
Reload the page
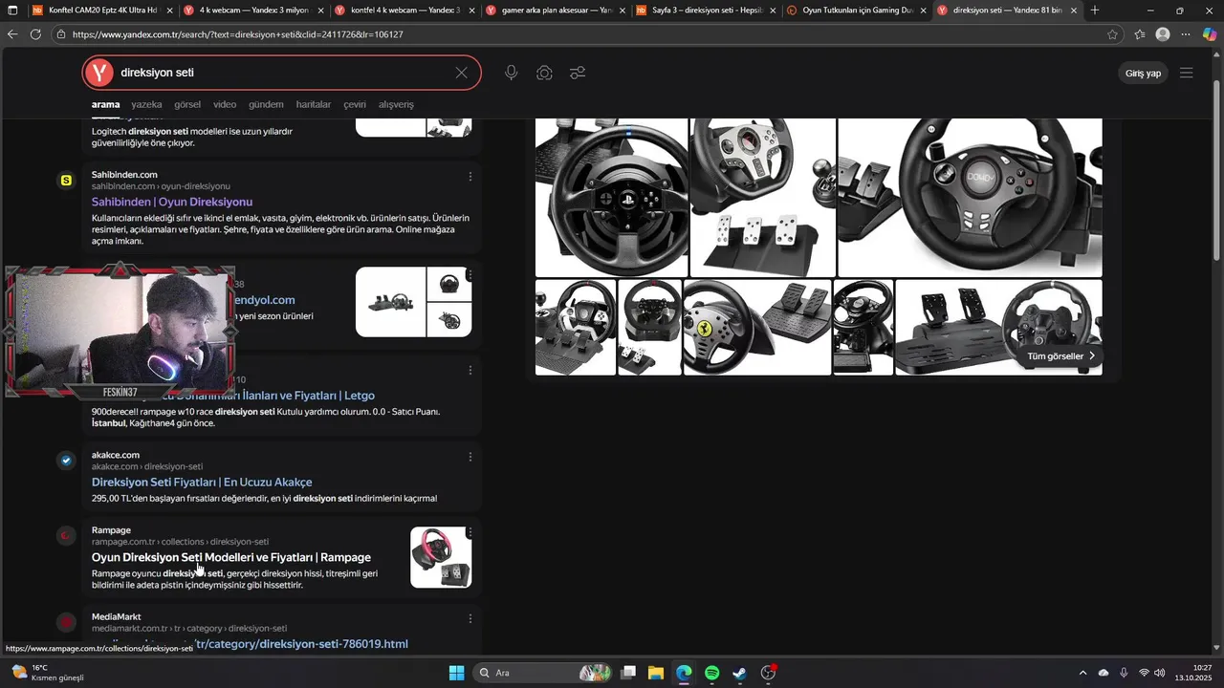click(x=35, y=34)
